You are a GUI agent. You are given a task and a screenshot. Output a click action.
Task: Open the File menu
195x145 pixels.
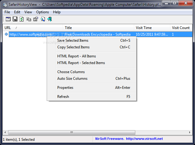pos(7,12)
